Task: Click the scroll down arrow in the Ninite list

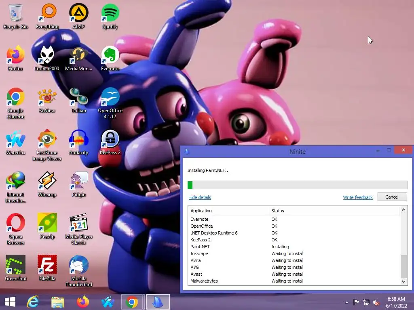Action: pyautogui.click(x=403, y=281)
